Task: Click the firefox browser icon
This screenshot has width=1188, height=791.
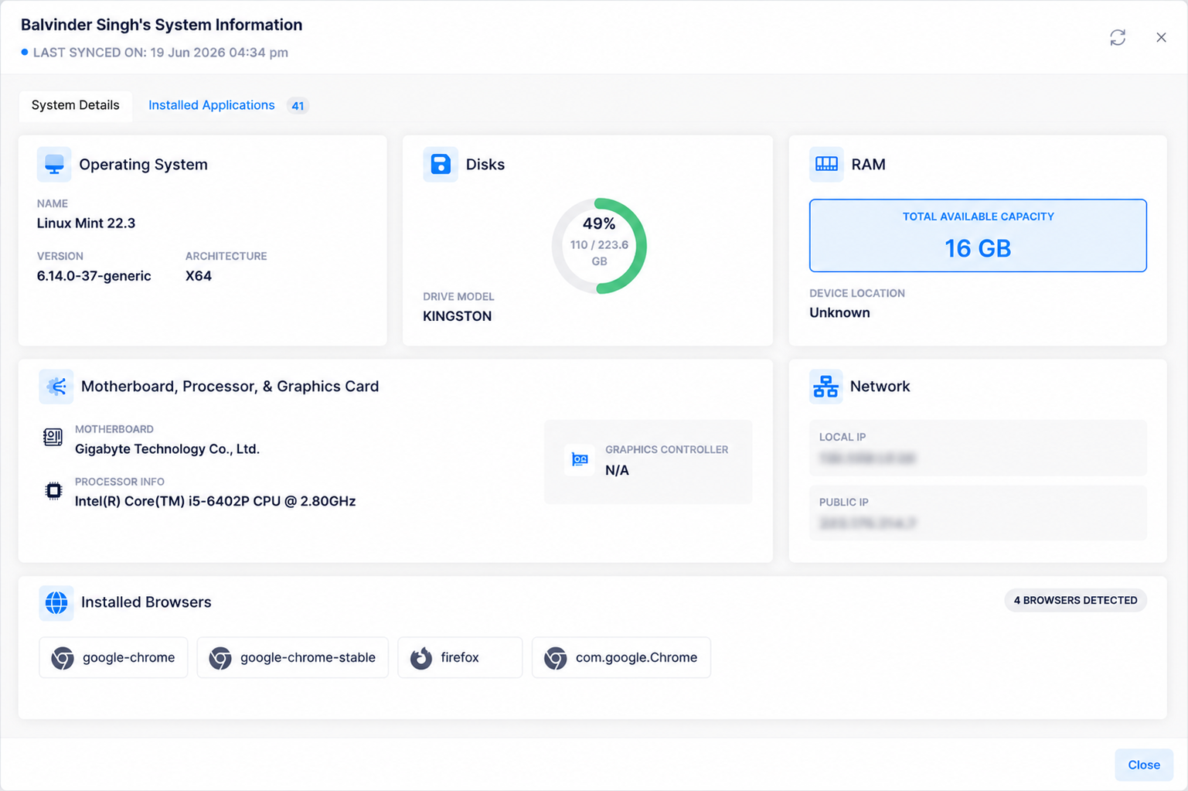Action: click(x=421, y=658)
